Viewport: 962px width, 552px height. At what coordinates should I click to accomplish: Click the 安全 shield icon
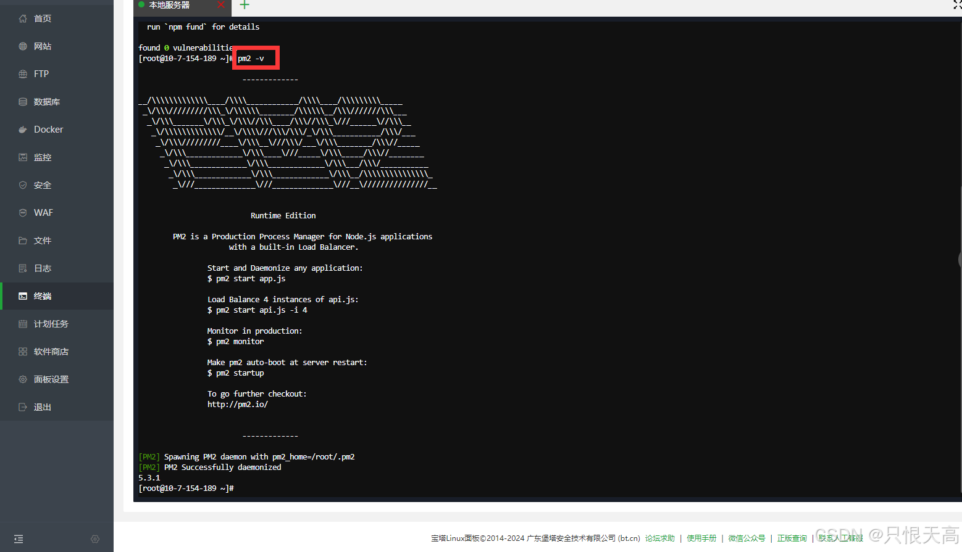23,185
